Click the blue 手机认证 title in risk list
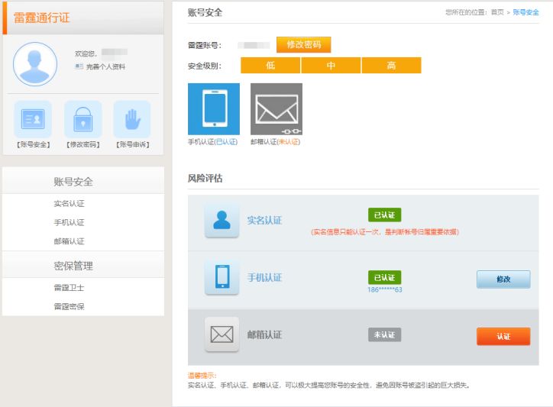 pos(264,277)
